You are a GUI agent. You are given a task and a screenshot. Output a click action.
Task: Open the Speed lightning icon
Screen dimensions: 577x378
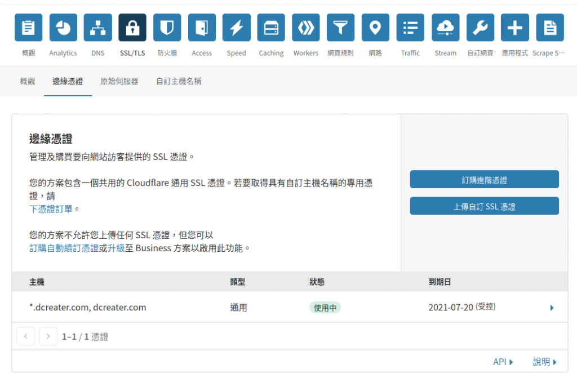[x=237, y=28]
